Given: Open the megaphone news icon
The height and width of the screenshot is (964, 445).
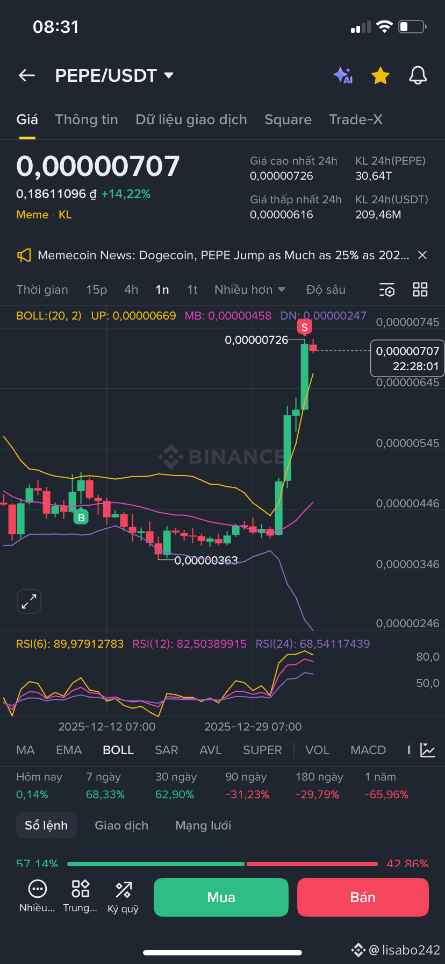Looking at the screenshot, I should pos(24,256).
